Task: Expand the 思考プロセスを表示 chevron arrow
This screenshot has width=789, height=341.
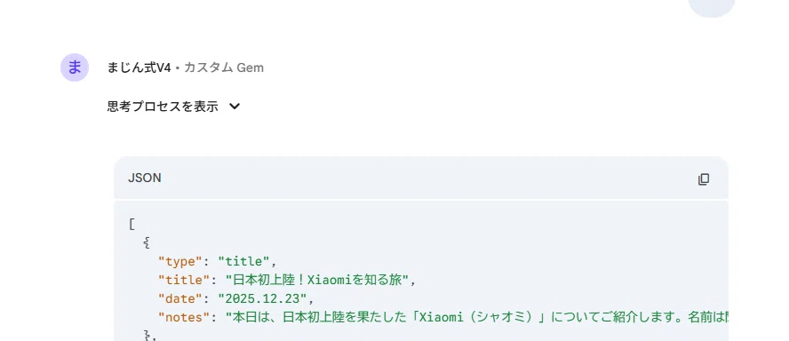Action: point(235,107)
